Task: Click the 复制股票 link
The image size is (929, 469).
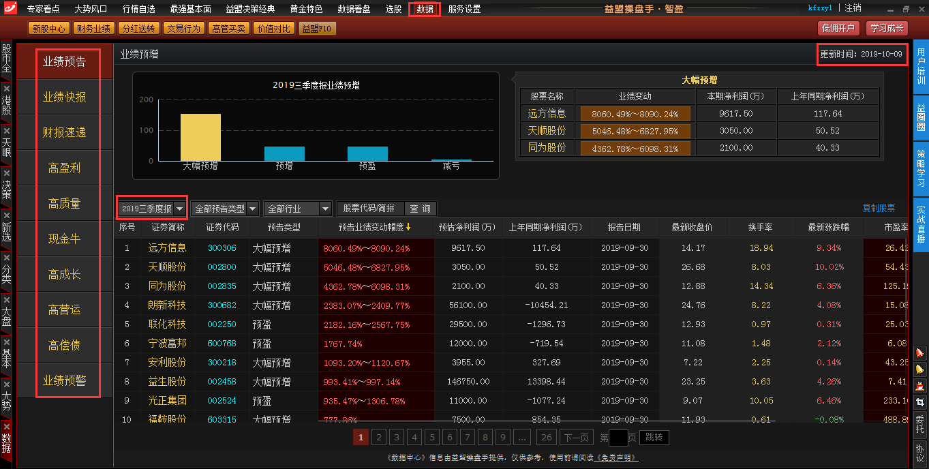Action: (879, 209)
